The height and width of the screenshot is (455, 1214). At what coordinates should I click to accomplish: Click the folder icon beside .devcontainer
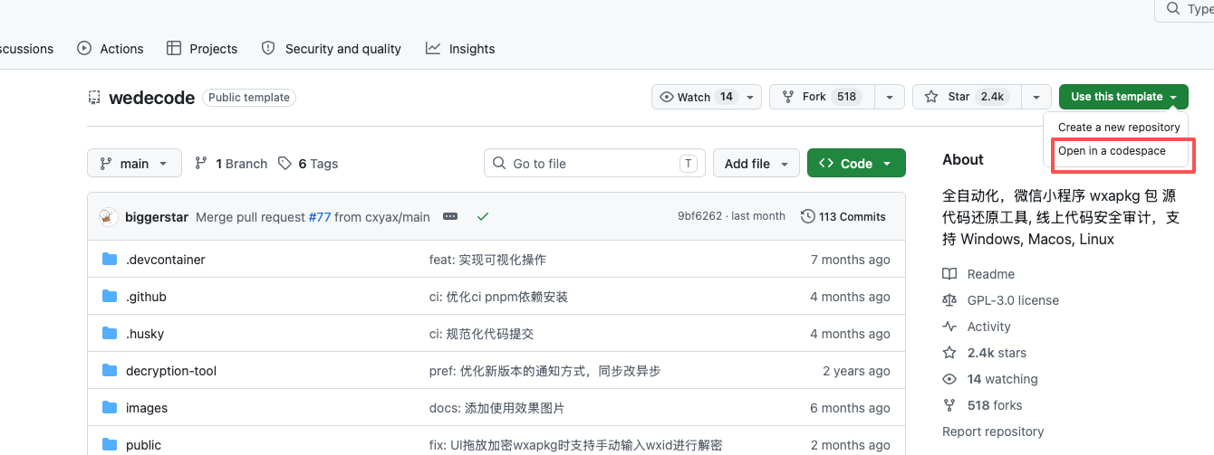pyautogui.click(x=110, y=260)
